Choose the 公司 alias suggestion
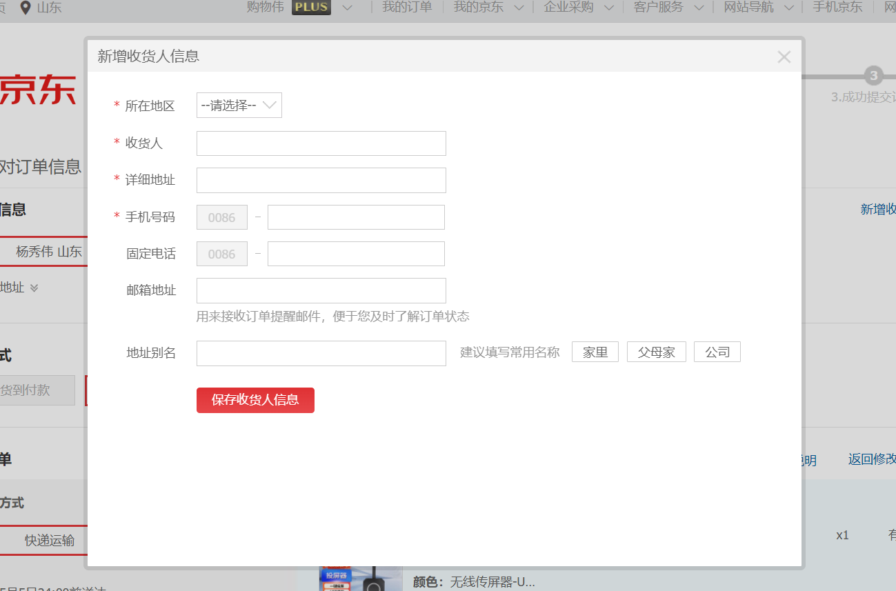This screenshot has width=896, height=591. (717, 352)
